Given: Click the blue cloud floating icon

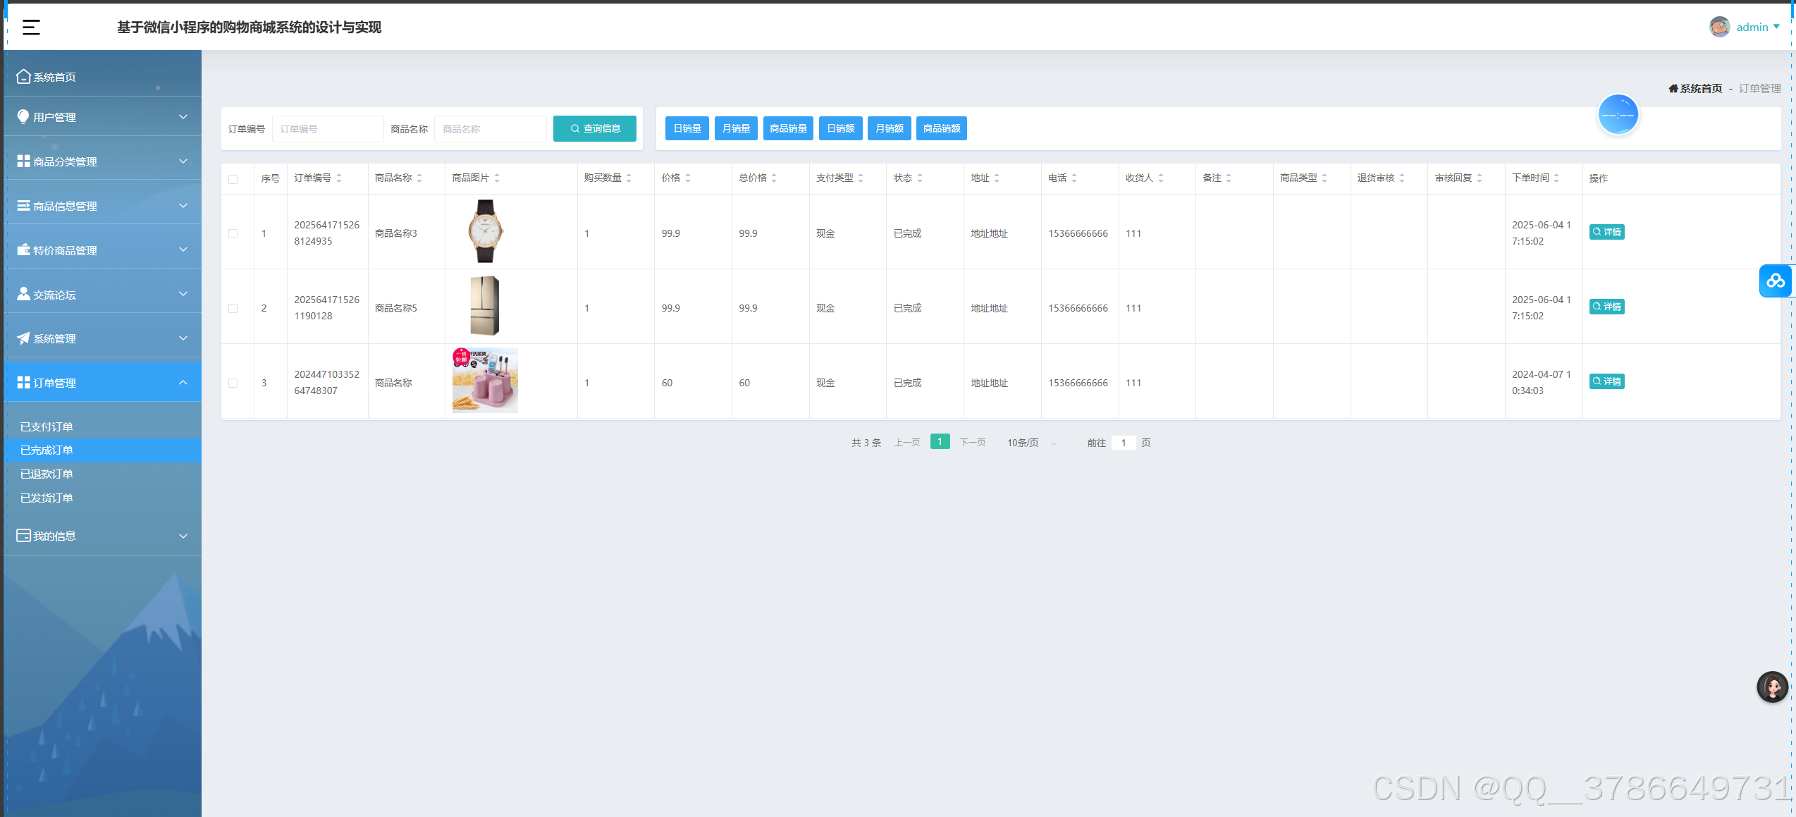Looking at the screenshot, I should coord(1776,281).
